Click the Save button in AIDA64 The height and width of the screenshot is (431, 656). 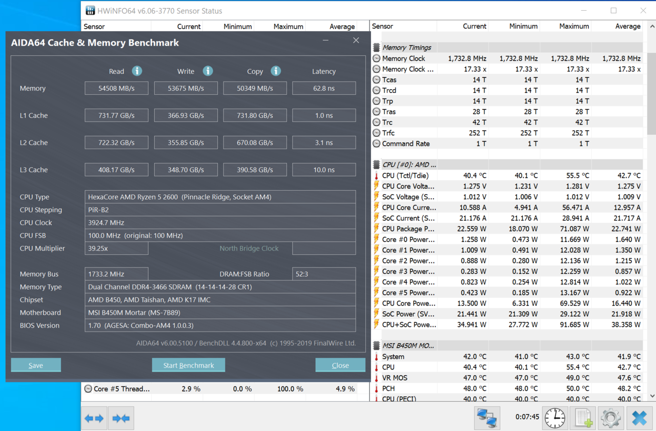coord(36,365)
